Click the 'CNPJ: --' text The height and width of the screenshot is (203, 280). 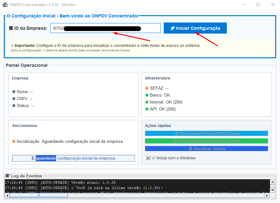click(x=24, y=99)
